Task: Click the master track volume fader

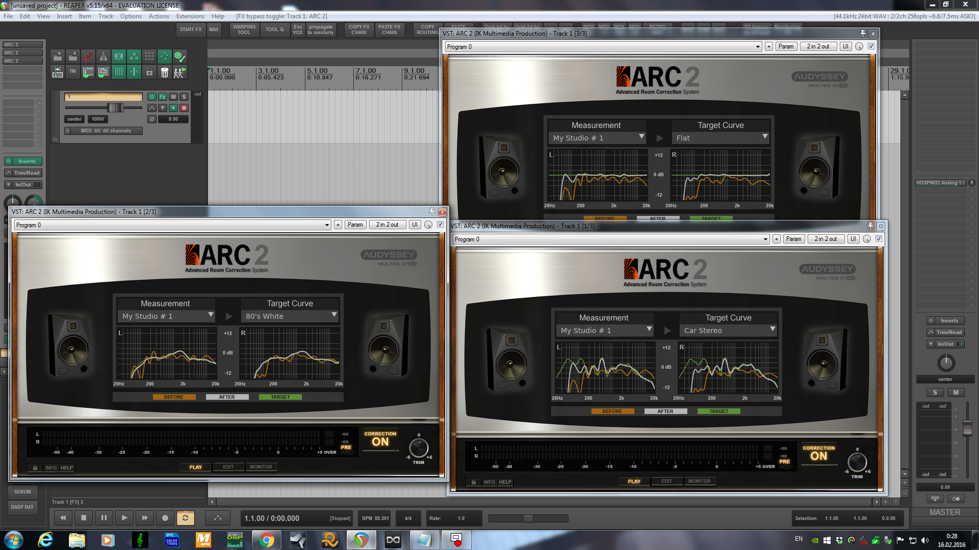Action: pyautogui.click(x=967, y=427)
